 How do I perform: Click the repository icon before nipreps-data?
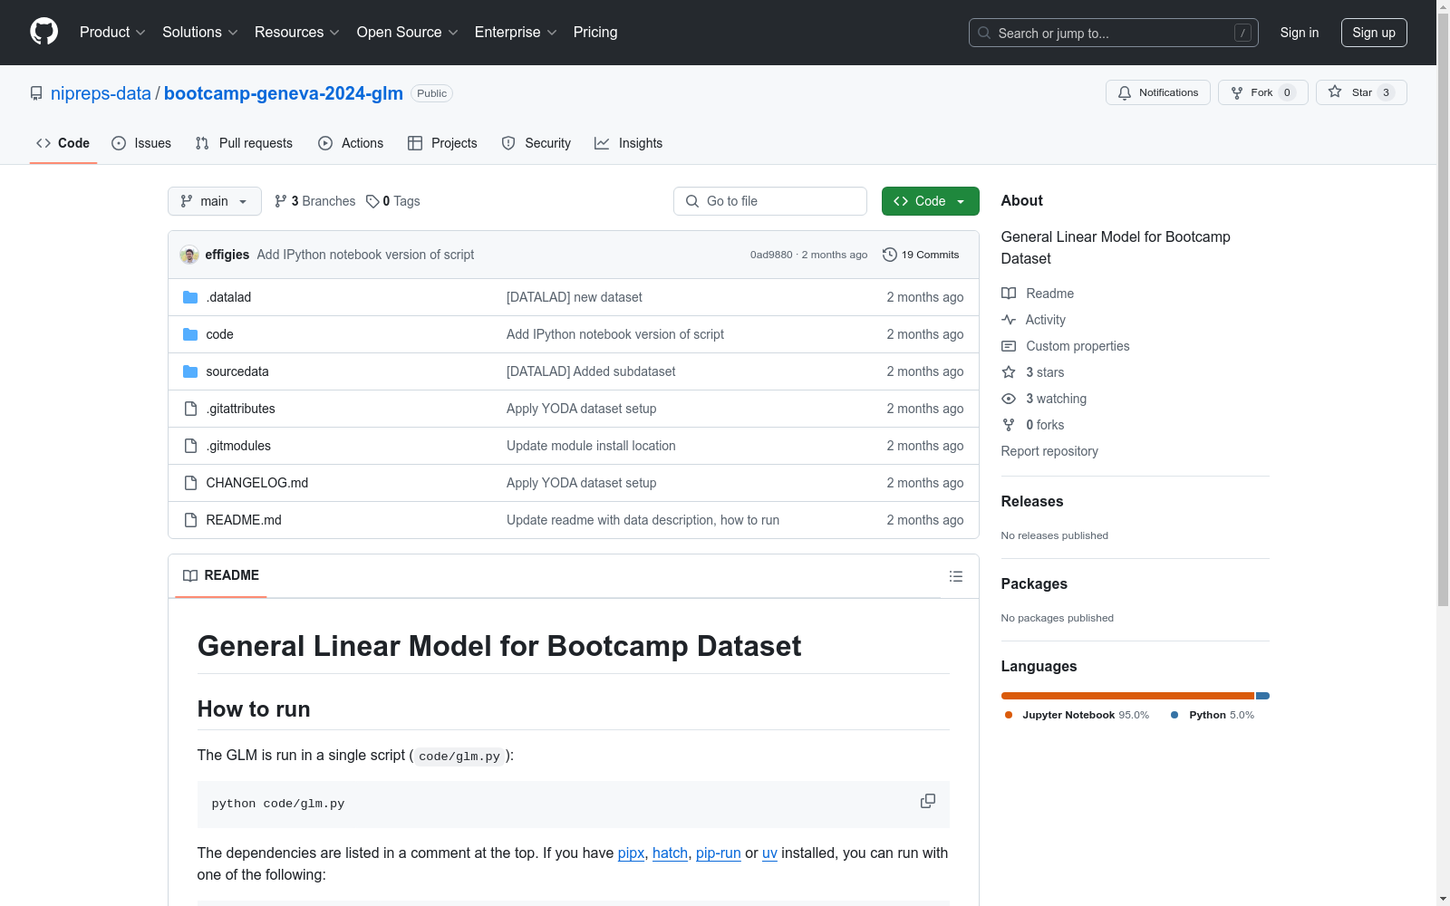click(x=36, y=93)
